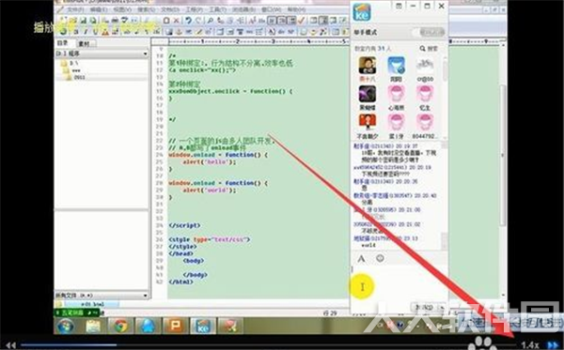Click the dark purple member avatar

click(x=368, y=94)
